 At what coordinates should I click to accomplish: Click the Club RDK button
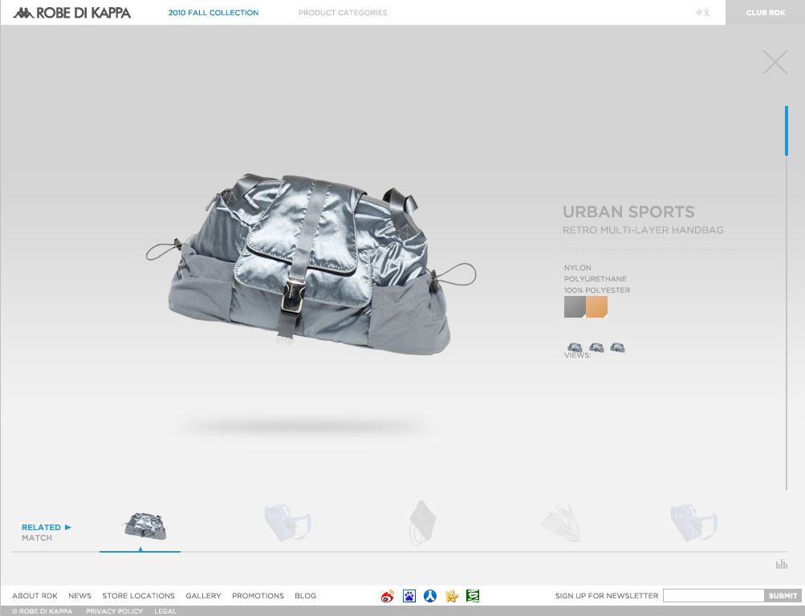point(765,13)
